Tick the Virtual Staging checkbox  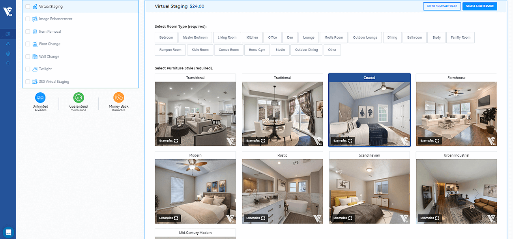click(x=28, y=6)
